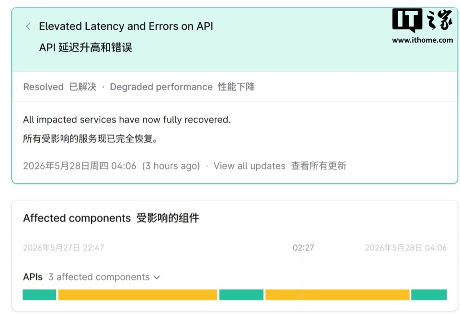Click the '02:27' timeline marker
This screenshot has height=316, width=460.
coord(303,248)
